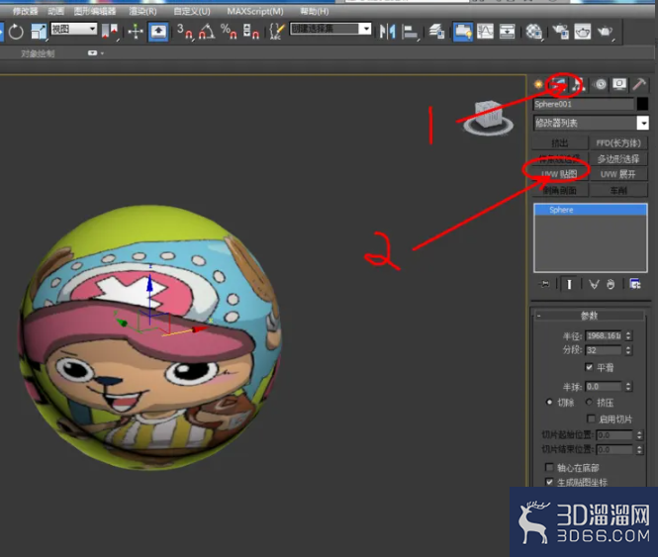Open the 自定义(U) menu
Screen dimensions: 658x557
coord(192,11)
